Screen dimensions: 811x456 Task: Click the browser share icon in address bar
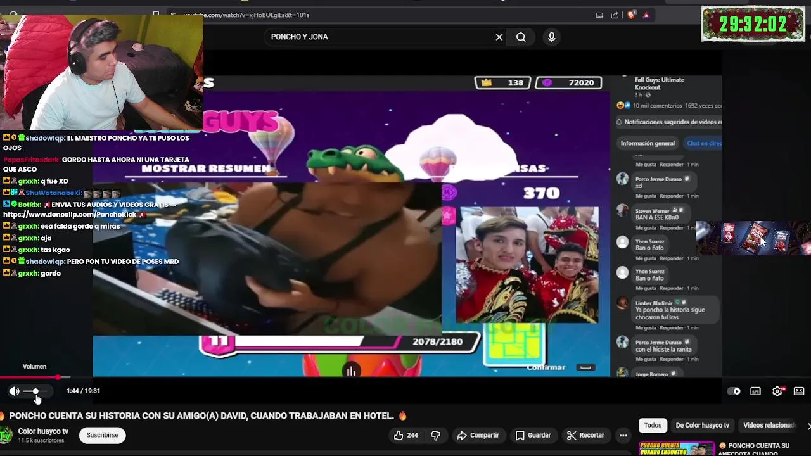615,15
